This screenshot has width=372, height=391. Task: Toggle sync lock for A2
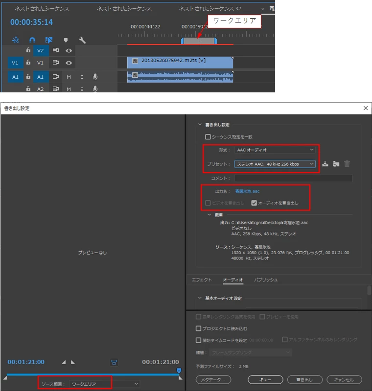tap(55, 88)
